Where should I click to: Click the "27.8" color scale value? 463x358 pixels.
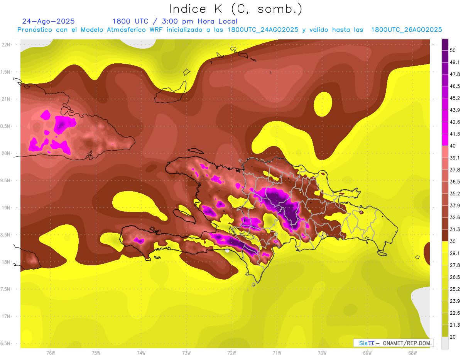click(455, 265)
